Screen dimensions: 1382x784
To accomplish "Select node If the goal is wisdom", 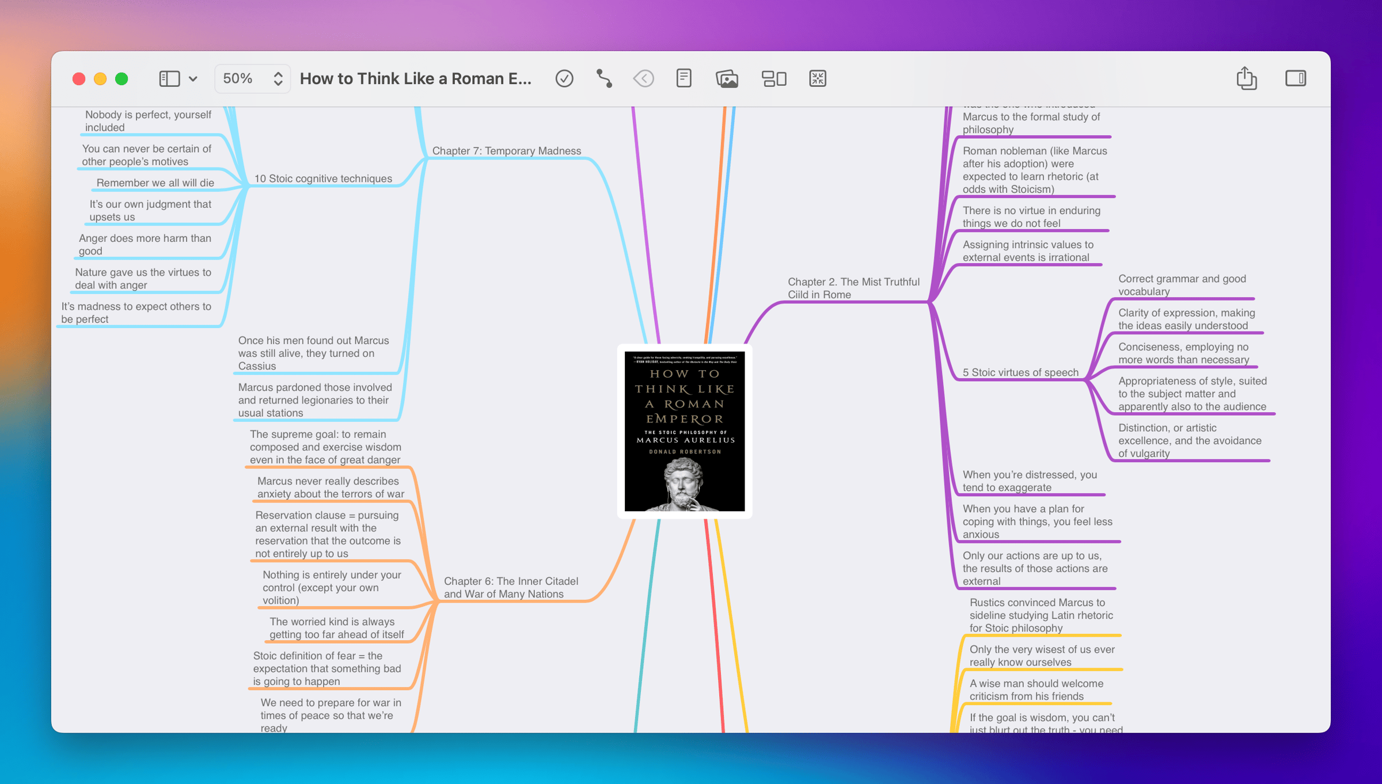I will click(x=1046, y=722).
